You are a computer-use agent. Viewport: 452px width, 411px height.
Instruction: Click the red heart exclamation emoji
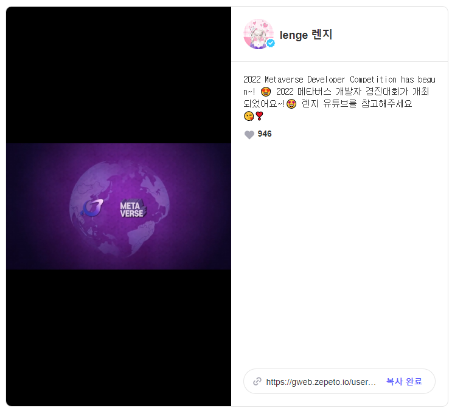[x=259, y=115]
